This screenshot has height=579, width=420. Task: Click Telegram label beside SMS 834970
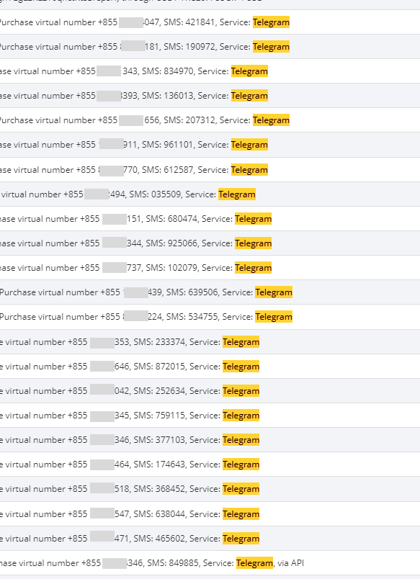click(249, 71)
